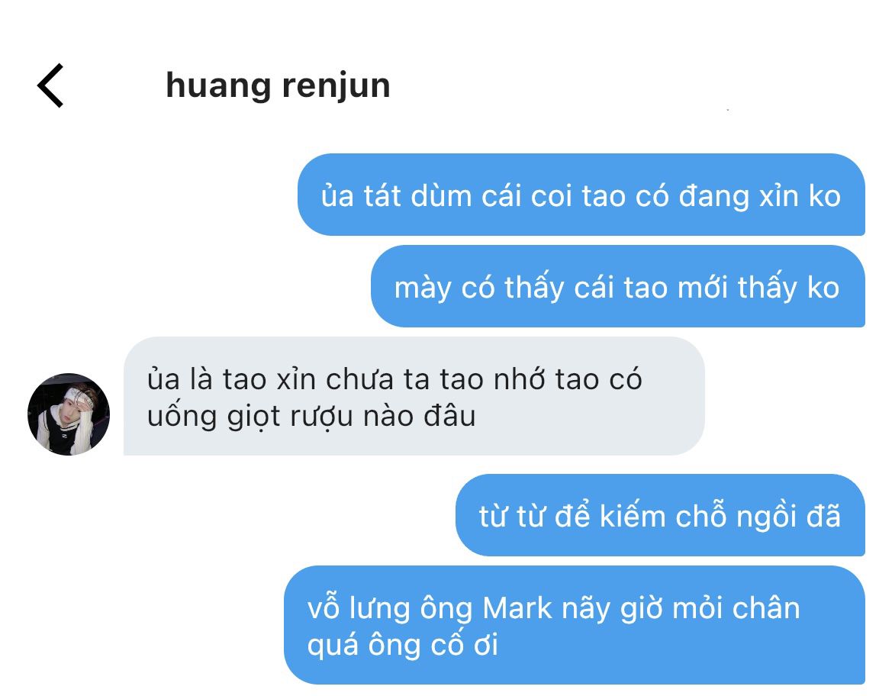Click "mỏi chân" in the last blue message
Screen dimensions: 892x696
point(736,607)
